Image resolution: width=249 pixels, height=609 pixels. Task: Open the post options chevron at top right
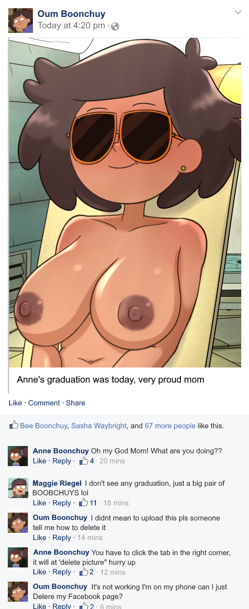tap(238, 12)
